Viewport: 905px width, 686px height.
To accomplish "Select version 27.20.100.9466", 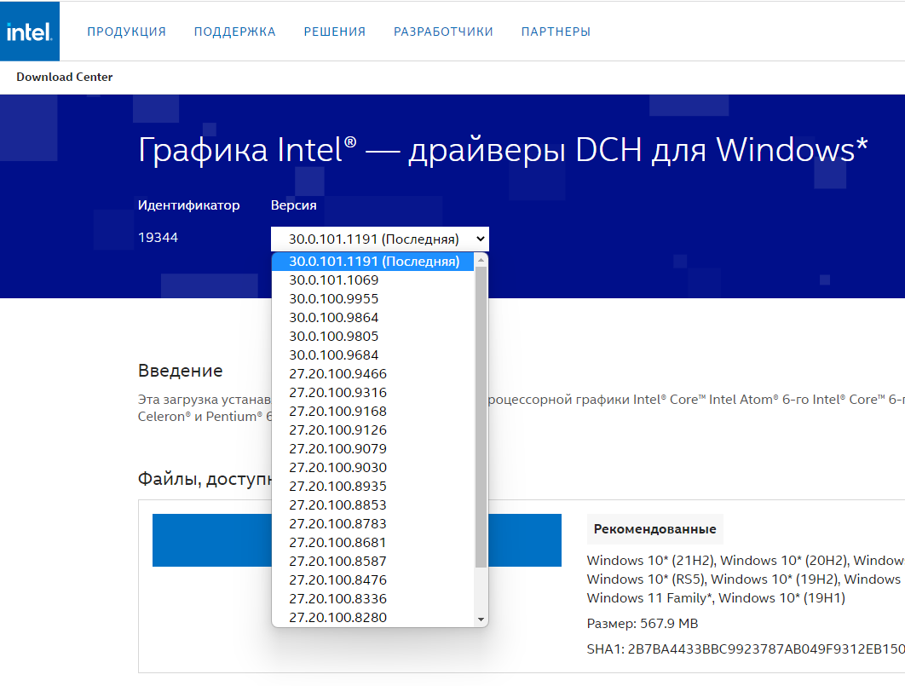I will (x=337, y=374).
